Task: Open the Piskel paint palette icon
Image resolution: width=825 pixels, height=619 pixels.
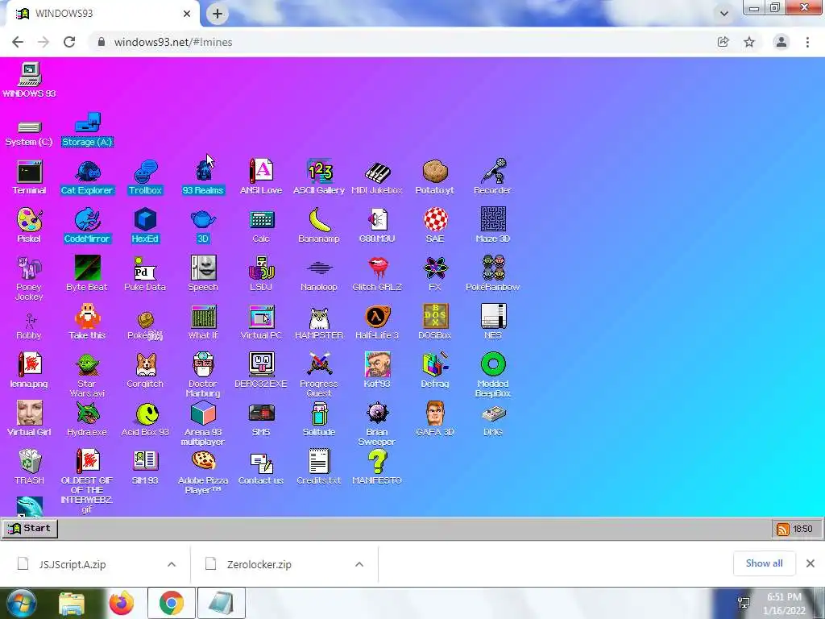Action: pyautogui.click(x=30, y=220)
